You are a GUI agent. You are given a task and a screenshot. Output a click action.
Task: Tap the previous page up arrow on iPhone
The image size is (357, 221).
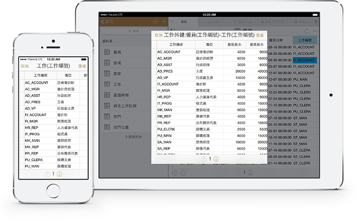pos(47,174)
